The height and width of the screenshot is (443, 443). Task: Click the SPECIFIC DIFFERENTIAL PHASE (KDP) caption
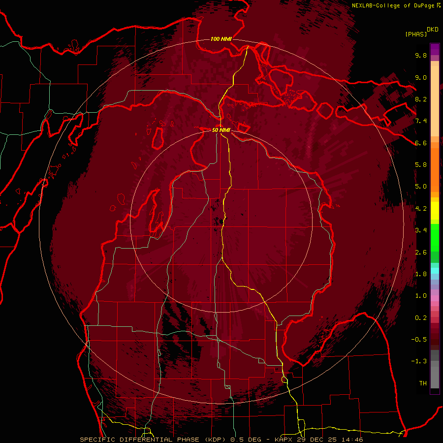point(154,440)
